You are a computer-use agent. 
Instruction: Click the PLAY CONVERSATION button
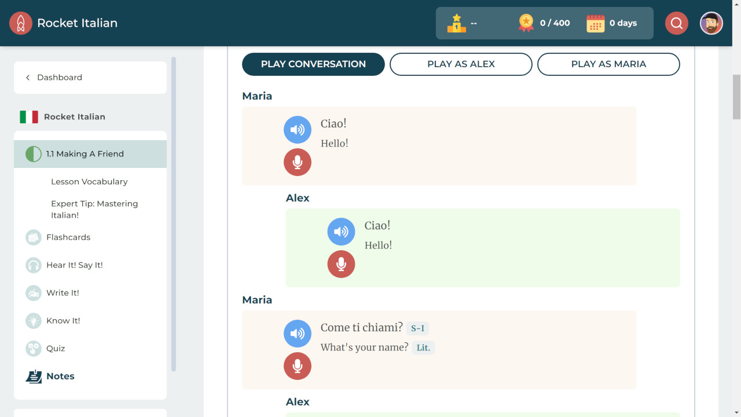[313, 64]
